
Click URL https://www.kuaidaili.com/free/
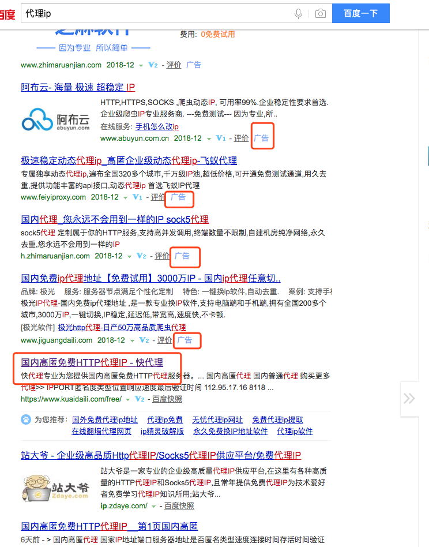[71, 399]
